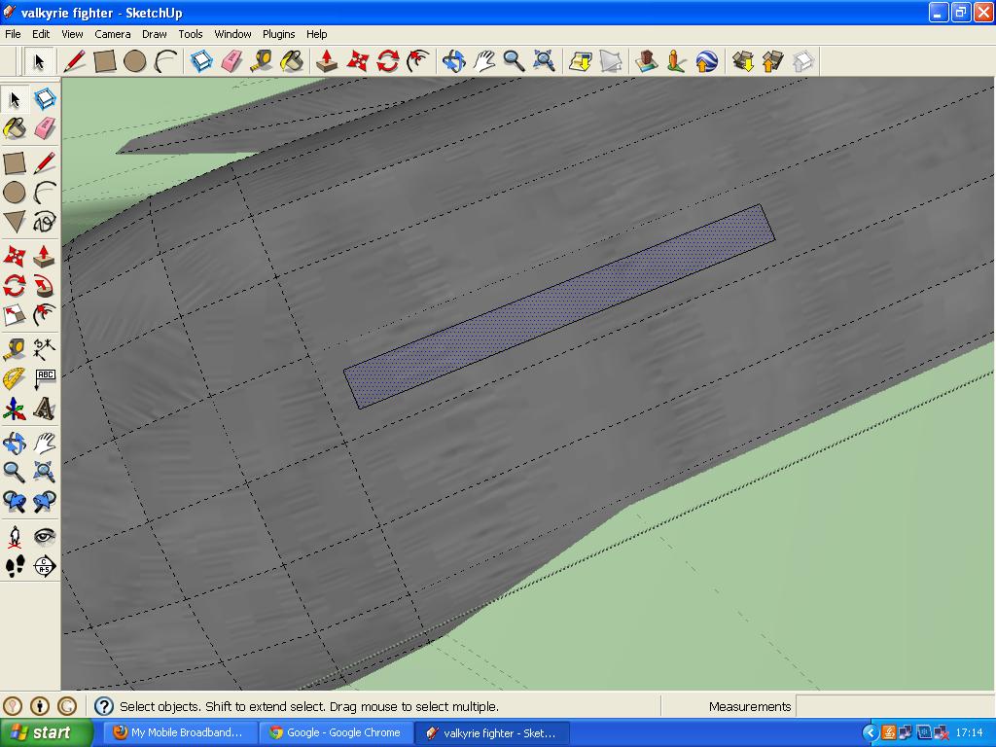Select the Rotate tool
996x747 pixels.
click(15, 284)
